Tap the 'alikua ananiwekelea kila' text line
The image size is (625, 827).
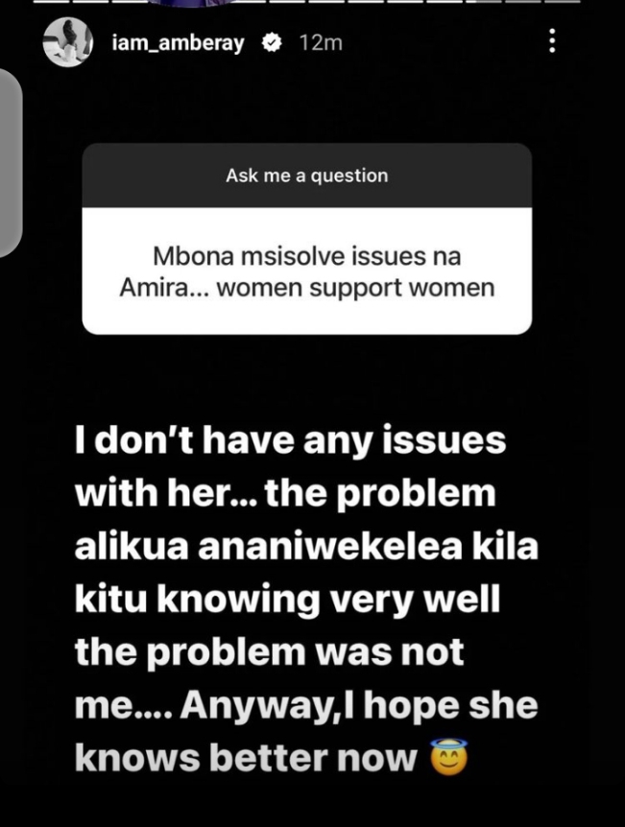coord(306,547)
